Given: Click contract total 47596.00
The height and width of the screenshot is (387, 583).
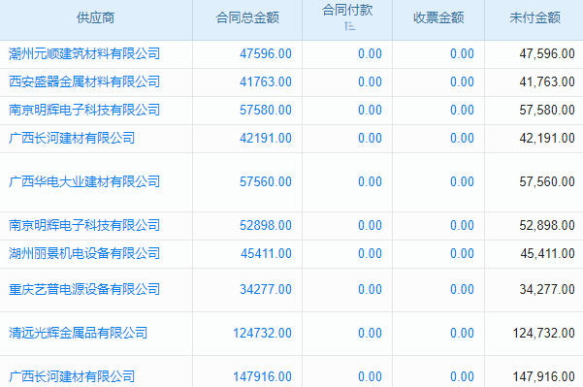Looking at the screenshot, I should point(266,53).
